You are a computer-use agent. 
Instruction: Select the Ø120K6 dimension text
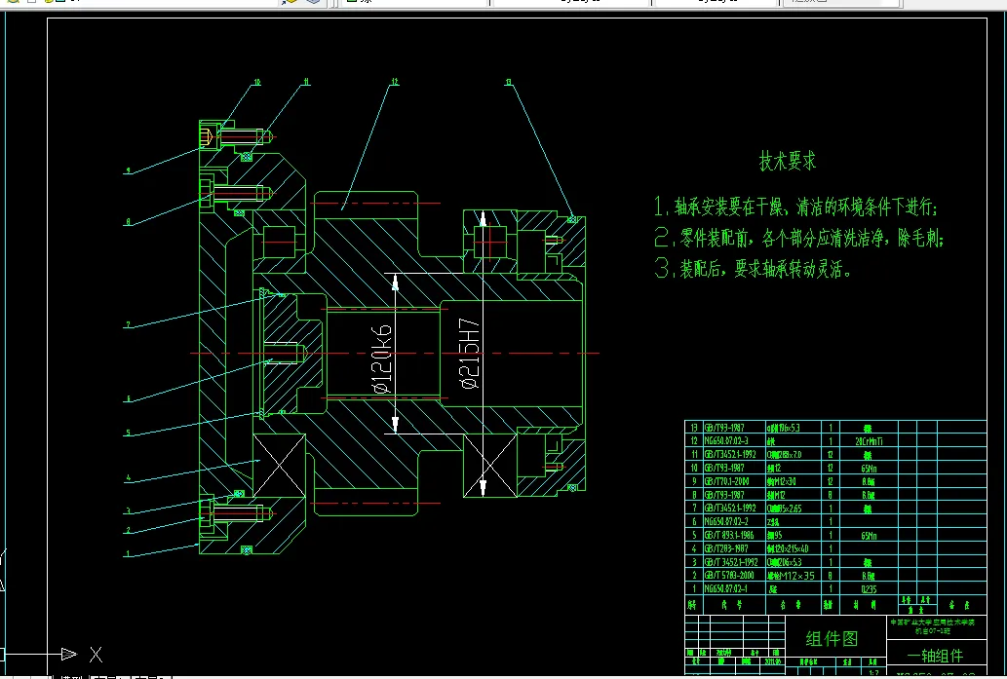click(x=381, y=358)
